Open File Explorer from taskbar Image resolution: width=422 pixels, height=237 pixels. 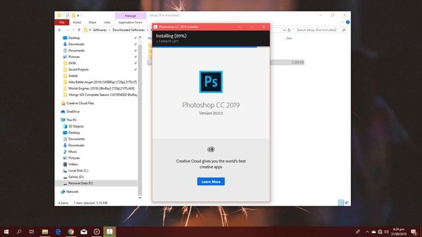coord(45,231)
